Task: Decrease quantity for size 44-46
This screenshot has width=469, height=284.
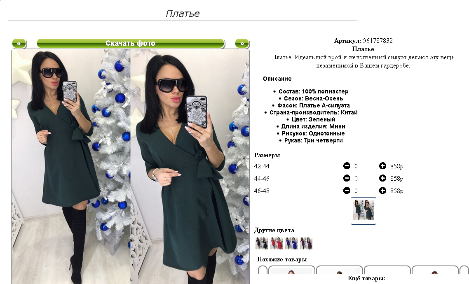Action: pos(347,178)
